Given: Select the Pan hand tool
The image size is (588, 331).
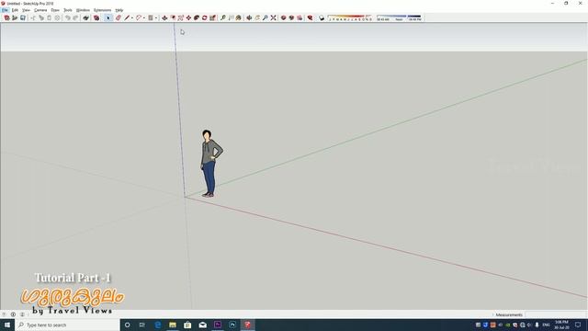Looking at the screenshot, I should pos(257,17).
